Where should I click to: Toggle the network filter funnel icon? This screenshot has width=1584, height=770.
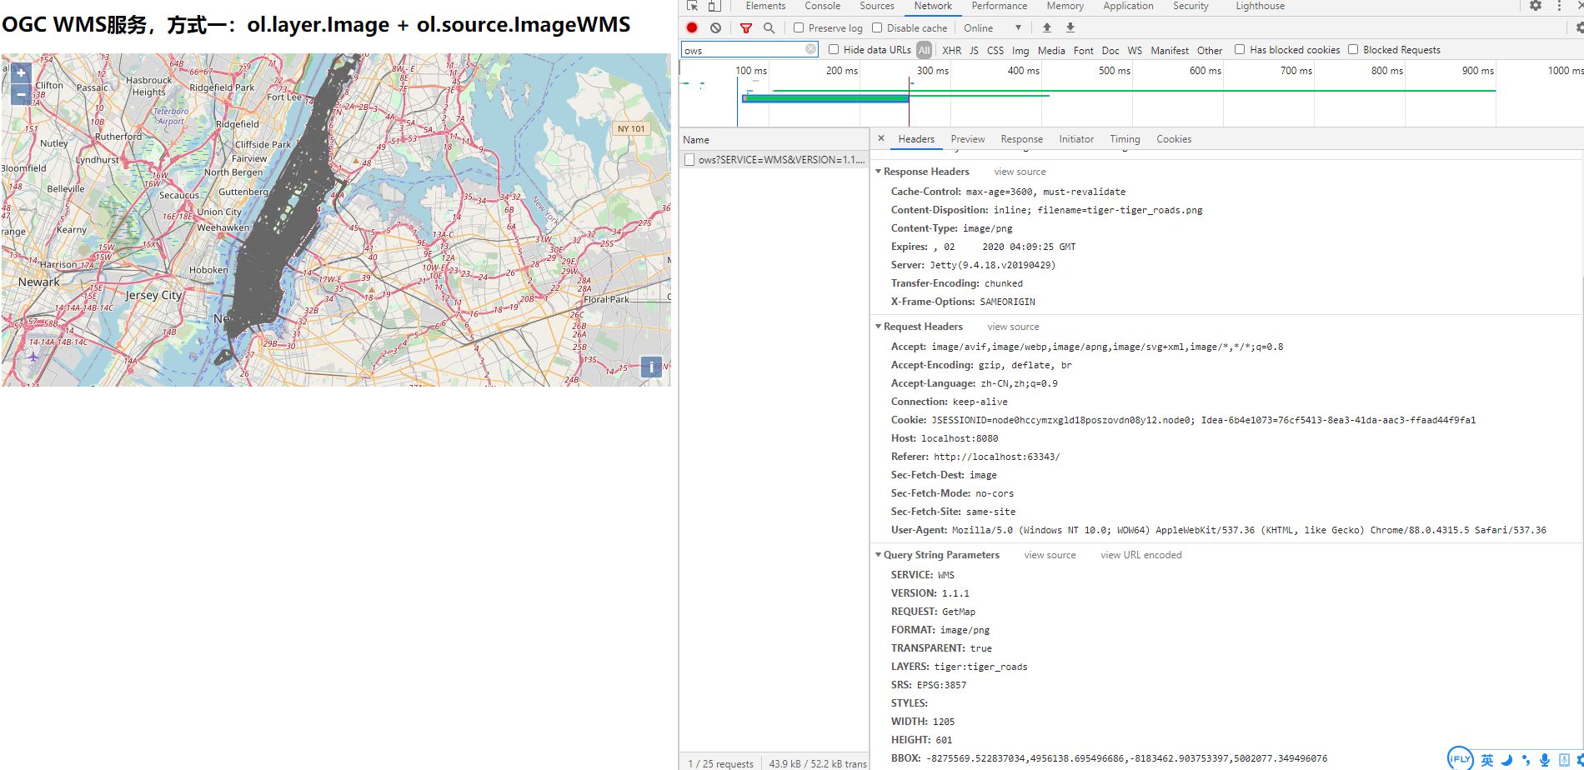click(746, 28)
